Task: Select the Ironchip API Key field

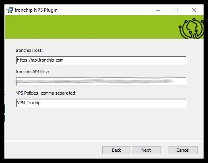Action: click(x=101, y=81)
